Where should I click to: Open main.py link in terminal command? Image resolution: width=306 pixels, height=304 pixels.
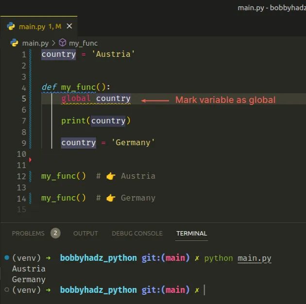(x=255, y=258)
